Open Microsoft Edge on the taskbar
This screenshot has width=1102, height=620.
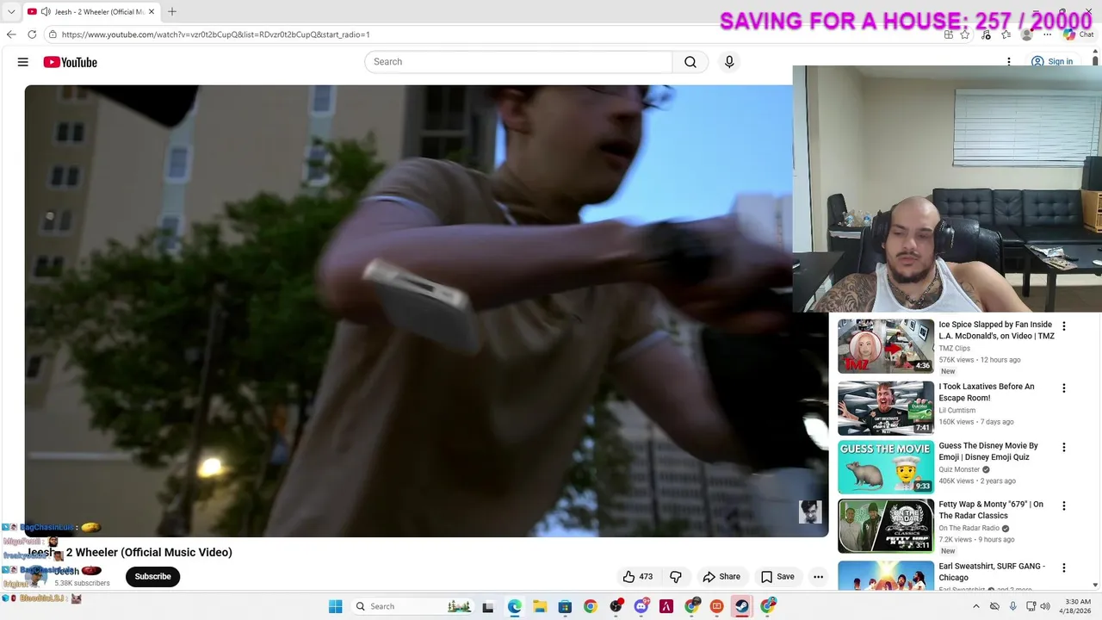click(x=515, y=606)
